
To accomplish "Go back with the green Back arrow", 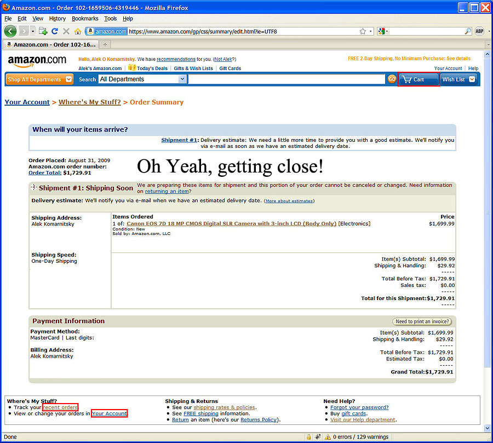I will (10, 31).
